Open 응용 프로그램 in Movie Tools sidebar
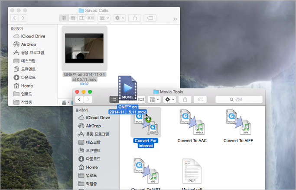The width and height of the screenshot is (296, 190). (x=94, y=134)
